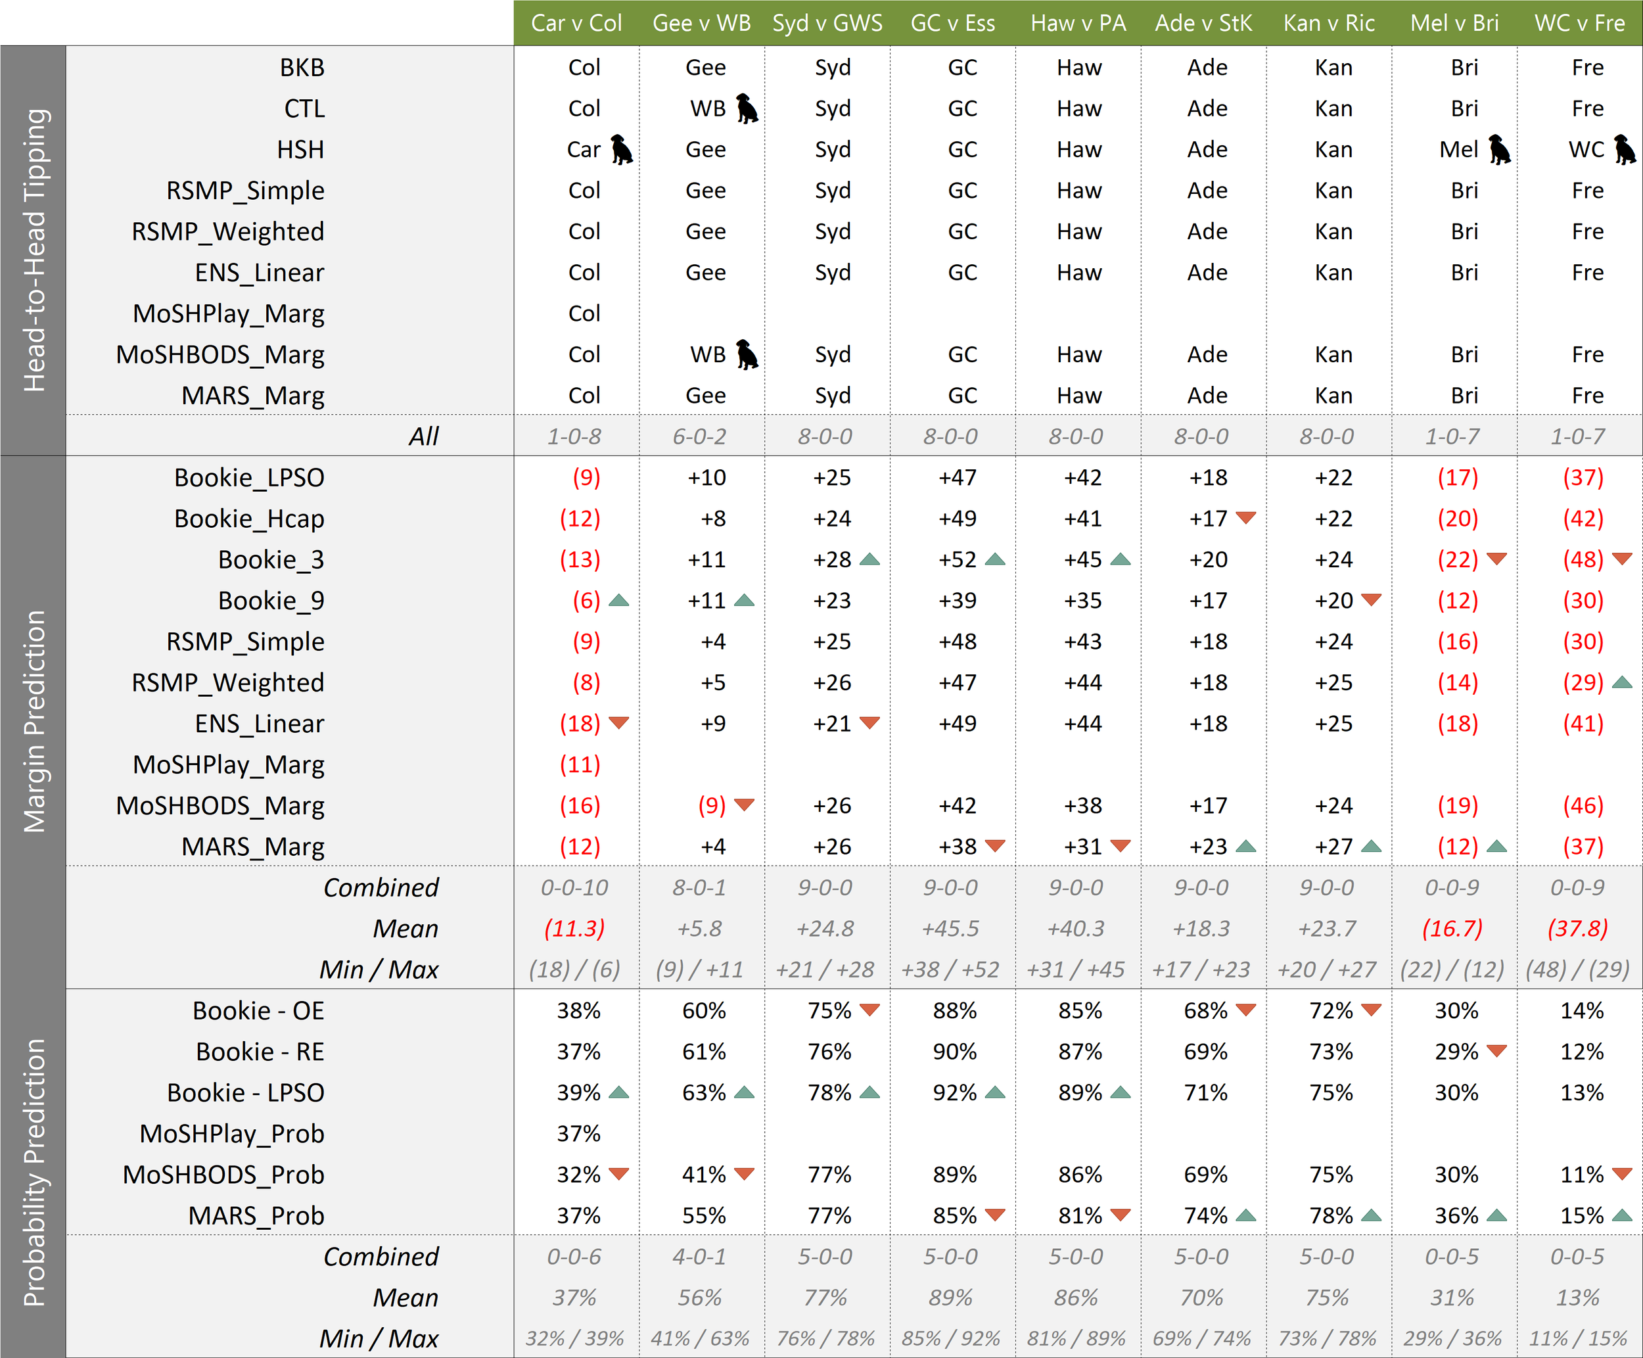The height and width of the screenshot is (1358, 1643).
Task: Click the Head-to-Head Tipping section label
Action: (34, 250)
